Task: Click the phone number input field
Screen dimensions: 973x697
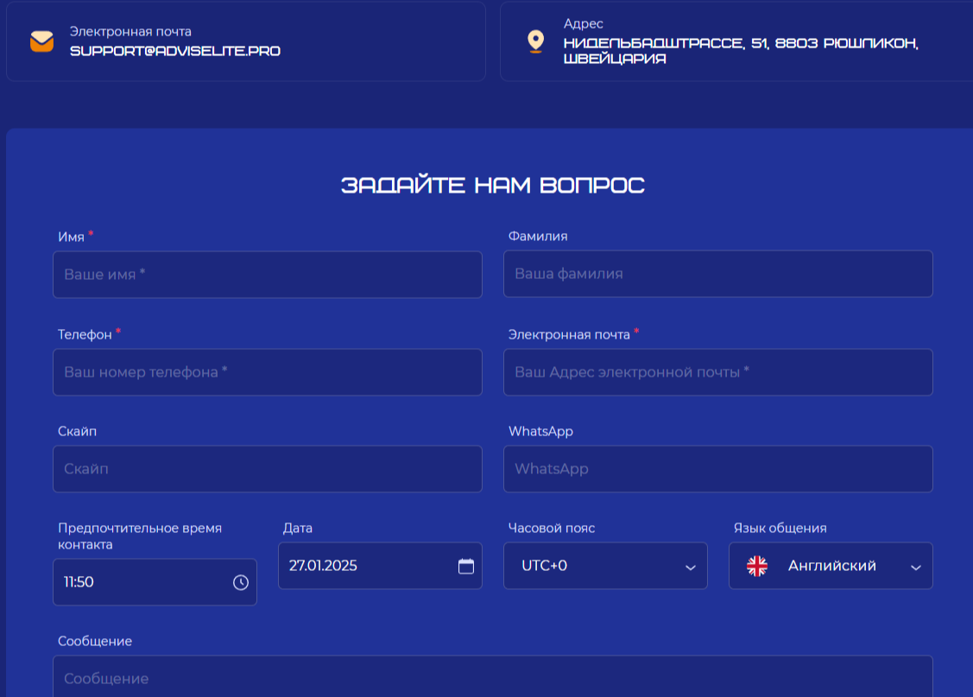Action: coord(268,372)
